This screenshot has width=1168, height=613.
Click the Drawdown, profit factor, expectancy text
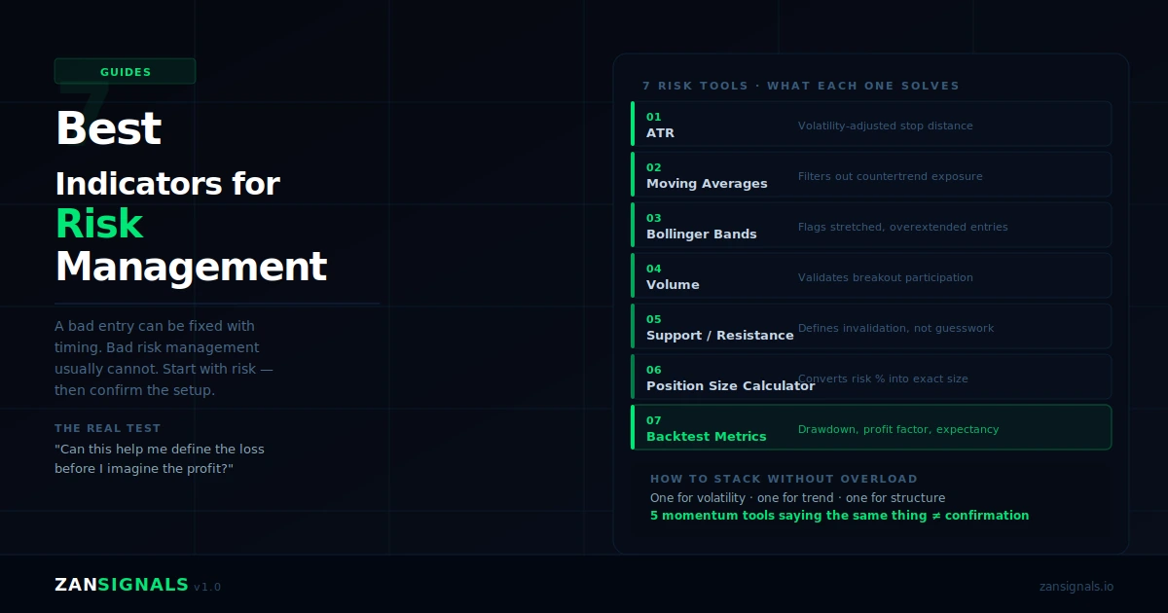coord(898,429)
